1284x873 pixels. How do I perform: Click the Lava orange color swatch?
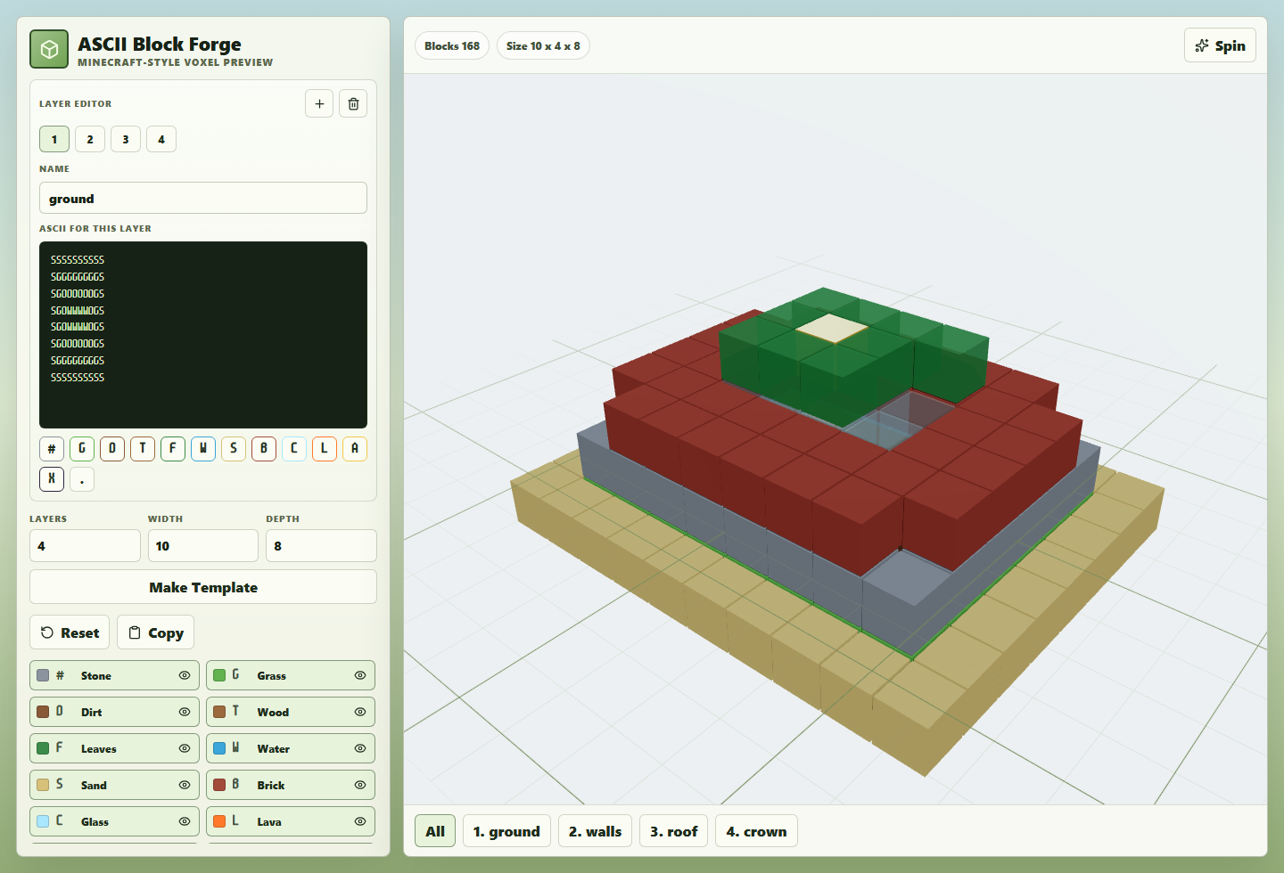pos(219,821)
